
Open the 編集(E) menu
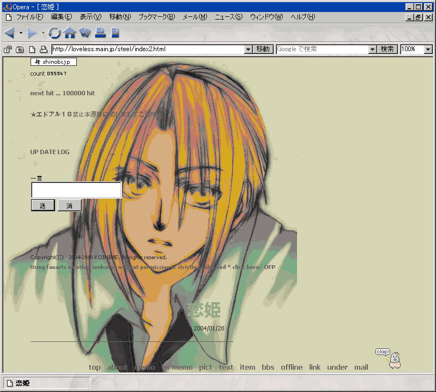(x=62, y=17)
